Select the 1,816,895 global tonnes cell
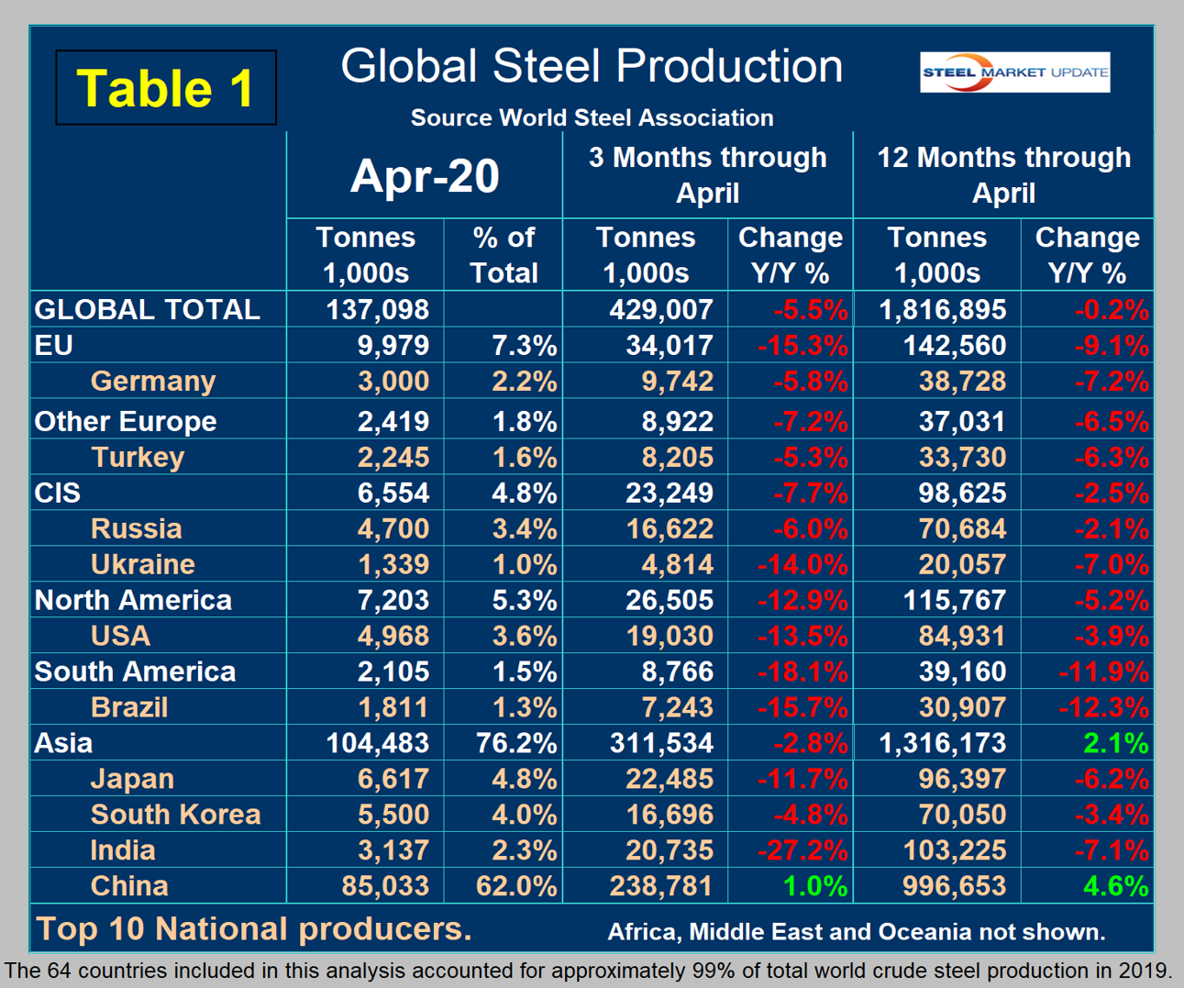1184x988 pixels. coord(942,309)
